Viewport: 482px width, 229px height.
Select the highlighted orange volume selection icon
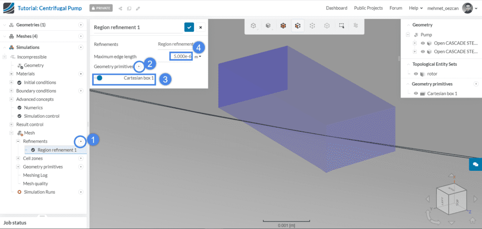point(297,26)
